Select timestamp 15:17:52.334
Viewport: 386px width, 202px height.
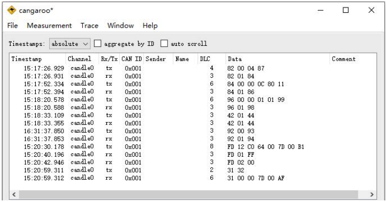[x=44, y=84]
